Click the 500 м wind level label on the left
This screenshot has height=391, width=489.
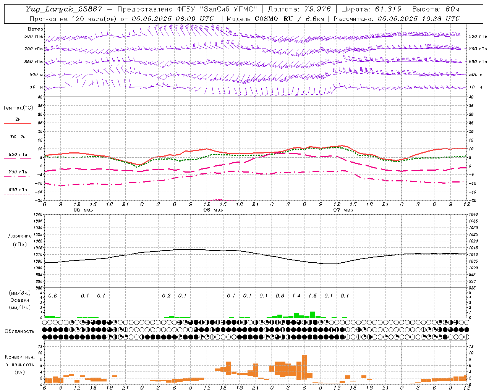[36, 74]
